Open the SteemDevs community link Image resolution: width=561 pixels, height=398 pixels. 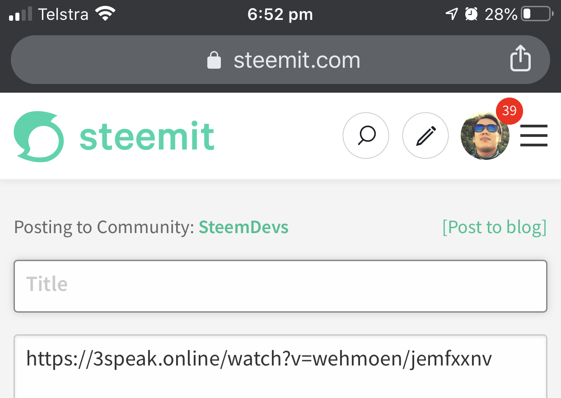pos(243,227)
